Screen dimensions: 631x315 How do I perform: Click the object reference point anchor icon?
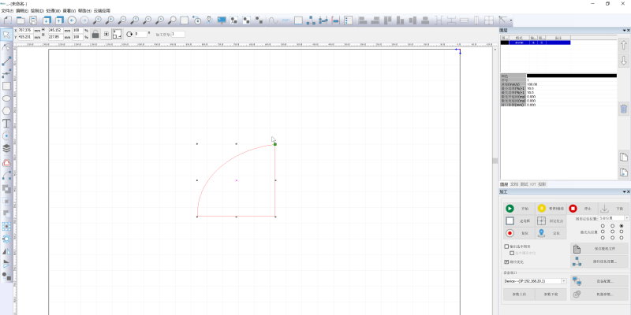pyautogui.click(x=106, y=34)
